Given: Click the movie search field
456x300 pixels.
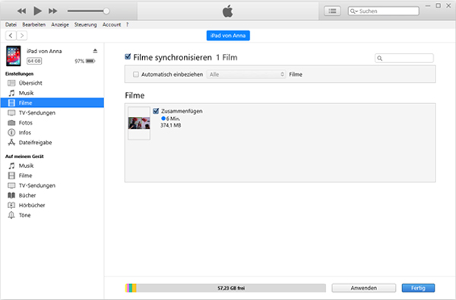Looking at the screenshot, I should pyautogui.click(x=404, y=58).
